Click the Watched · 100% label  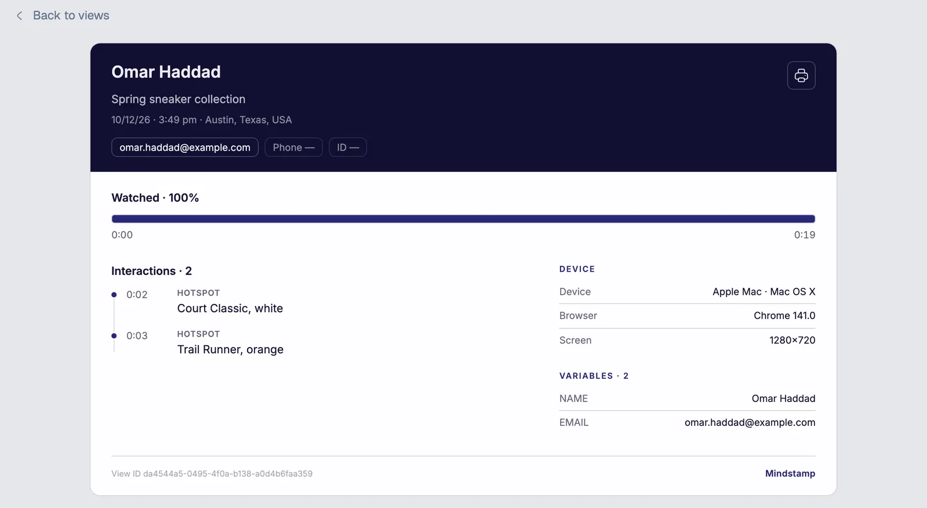point(155,198)
